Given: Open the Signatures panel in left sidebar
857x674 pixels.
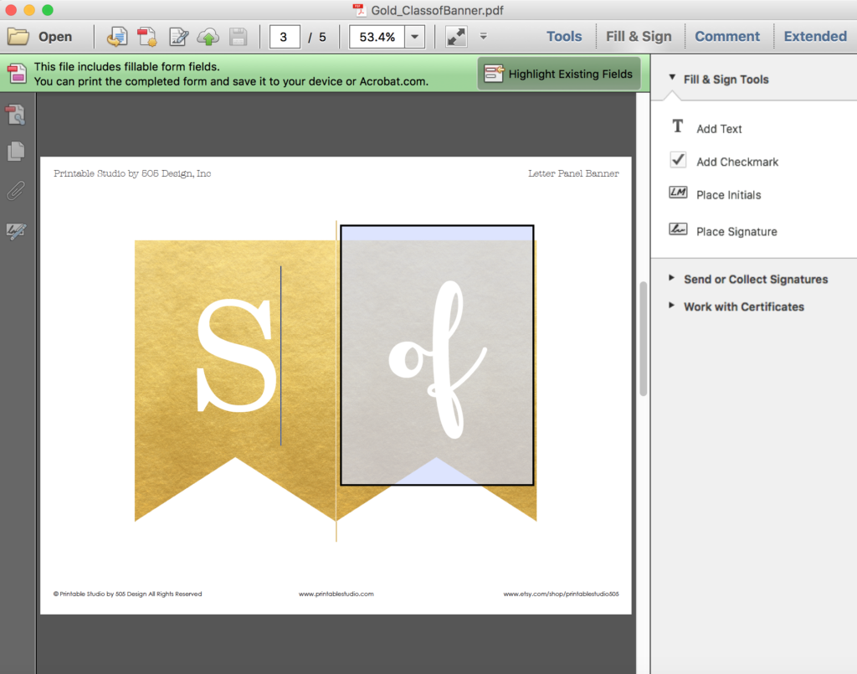Looking at the screenshot, I should (x=14, y=230).
